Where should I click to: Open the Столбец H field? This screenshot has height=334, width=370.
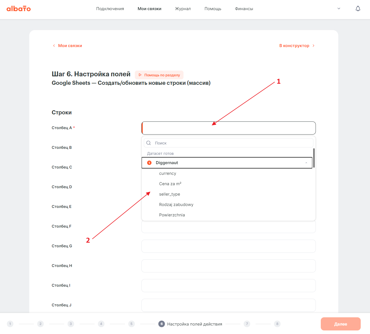tap(229, 266)
